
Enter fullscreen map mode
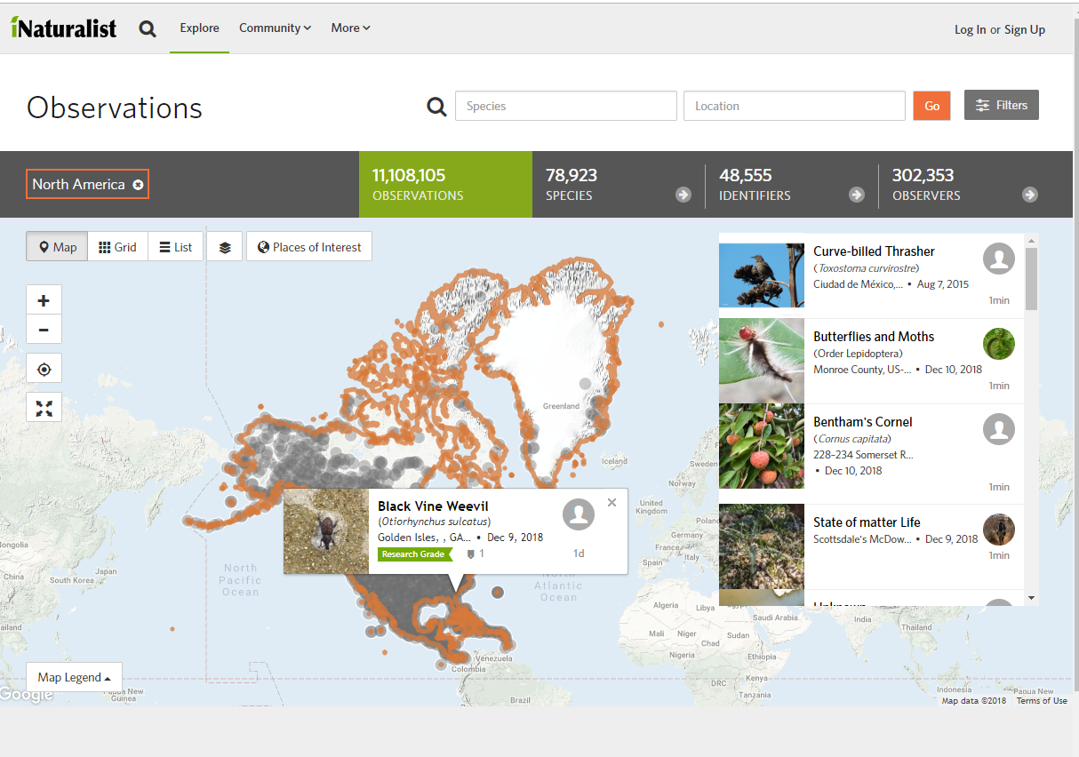point(44,408)
